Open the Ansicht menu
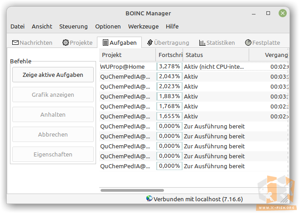The height and width of the screenshot is (213, 299). [x=42, y=27]
